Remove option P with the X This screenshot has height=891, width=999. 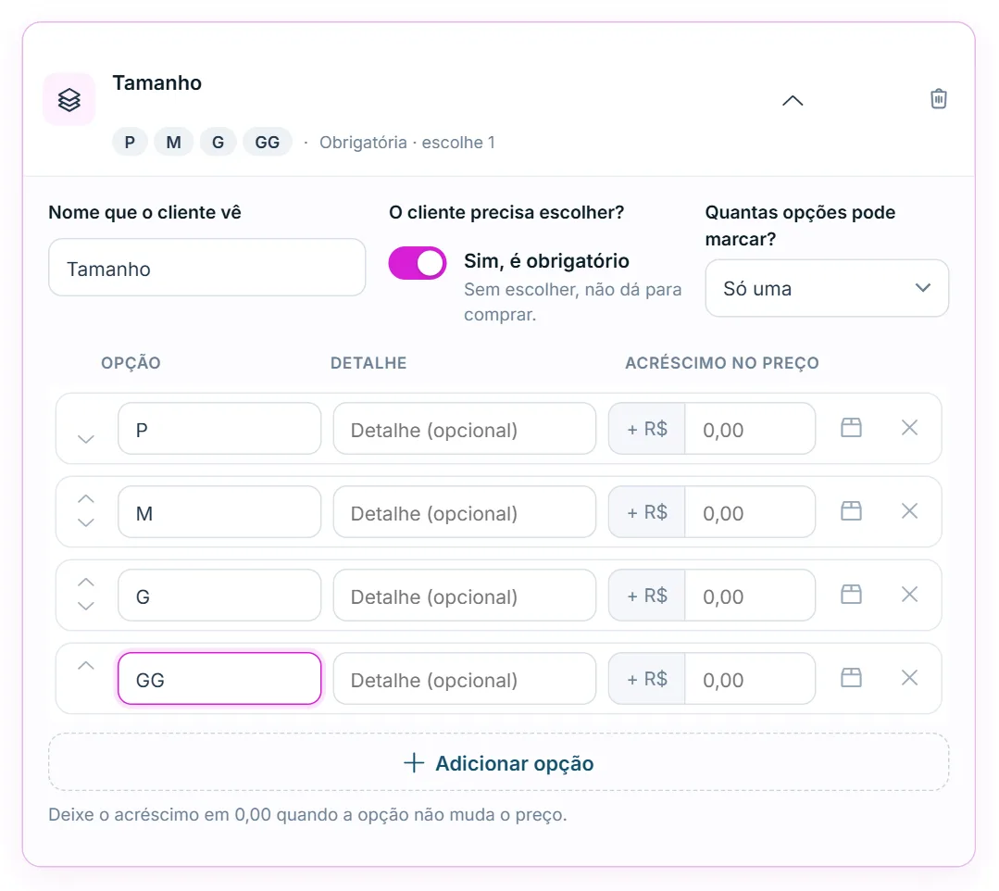click(910, 428)
